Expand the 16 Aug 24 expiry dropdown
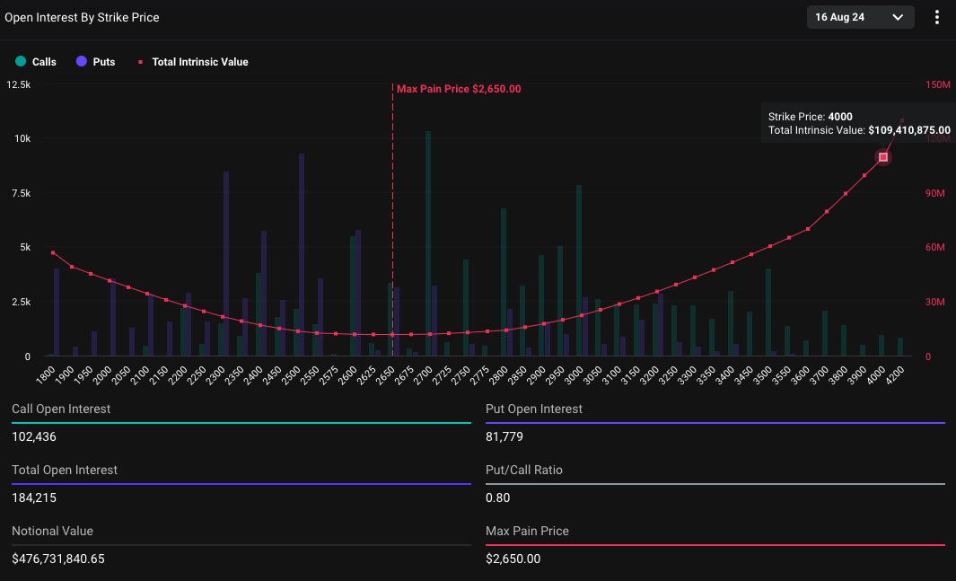 point(860,17)
